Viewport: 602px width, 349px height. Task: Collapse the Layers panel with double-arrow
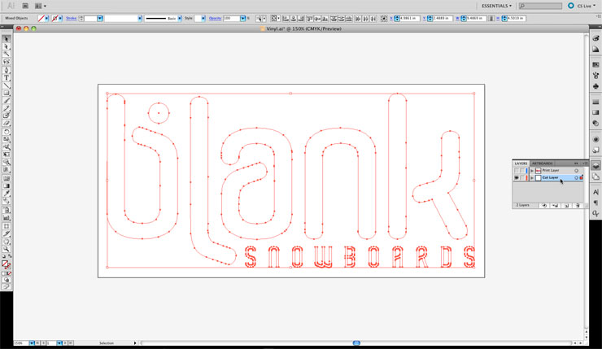[x=576, y=164]
